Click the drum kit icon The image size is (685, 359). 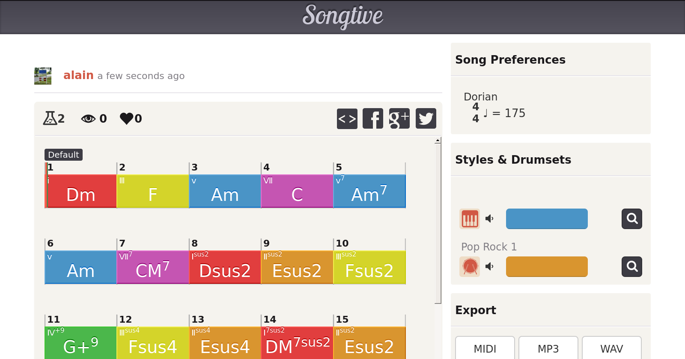470,267
